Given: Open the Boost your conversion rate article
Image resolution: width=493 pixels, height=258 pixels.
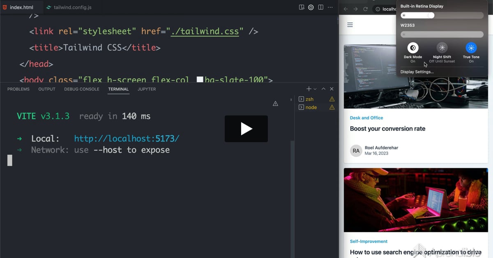Looking at the screenshot, I should pyautogui.click(x=387, y=129).
